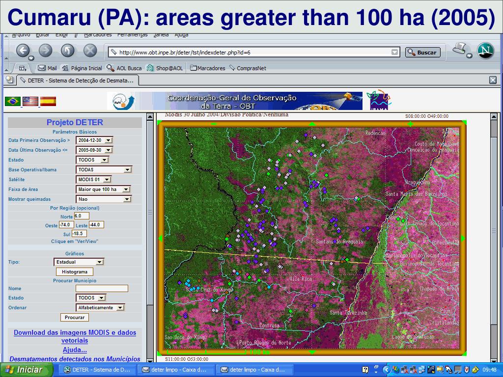Image resolution: width=503 pixels, height=377 pixels.
Task: Click the INPE logo in the banner
Action: point(124,102)
